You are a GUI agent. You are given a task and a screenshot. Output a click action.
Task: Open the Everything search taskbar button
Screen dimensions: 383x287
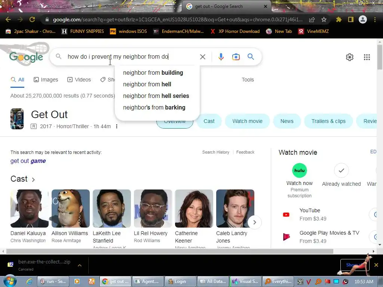tap(278, 281)
